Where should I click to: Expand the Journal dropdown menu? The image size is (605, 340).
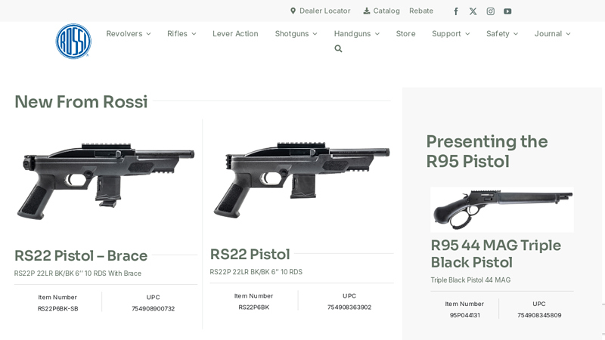(552, 33)
